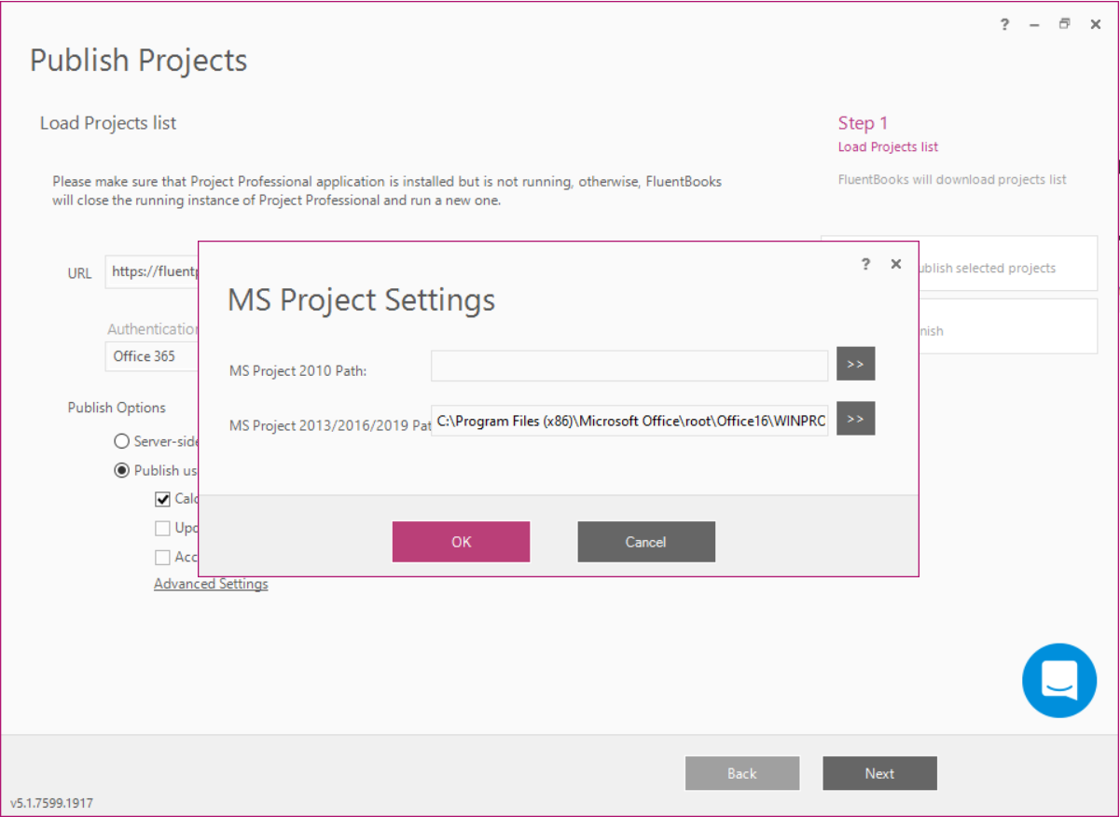Tick the 'Upd...' checkbox
The height and width of the screenshot is (817, 1120).
[x=162, y=528]
